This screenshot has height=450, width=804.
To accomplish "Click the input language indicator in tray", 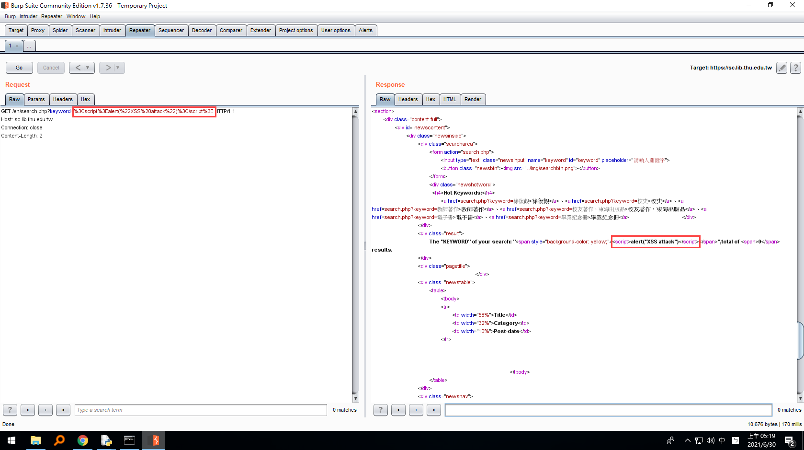I will [x=722, y=440].
